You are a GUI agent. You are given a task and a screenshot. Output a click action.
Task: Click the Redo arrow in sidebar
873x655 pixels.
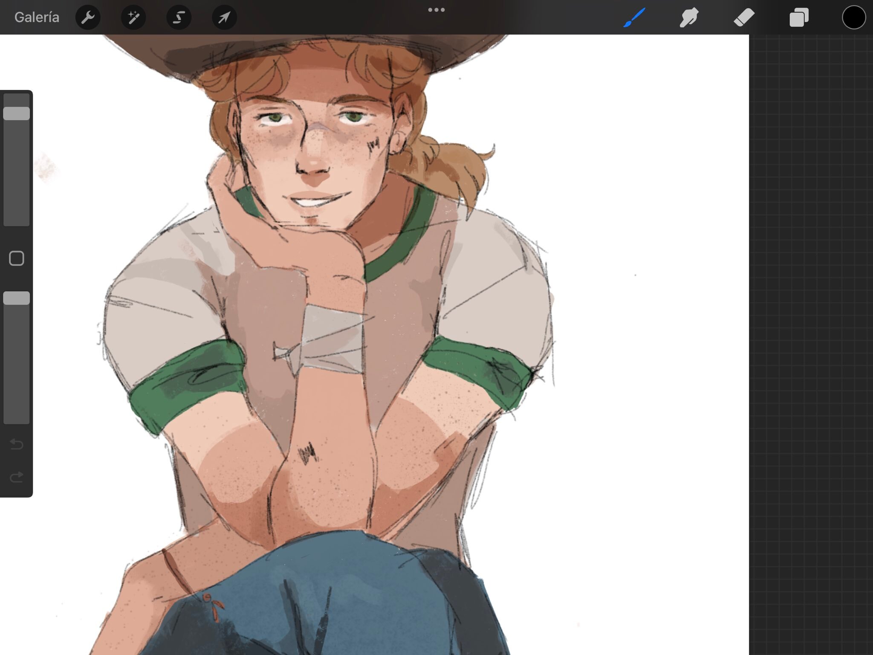[x=17, y=477]
